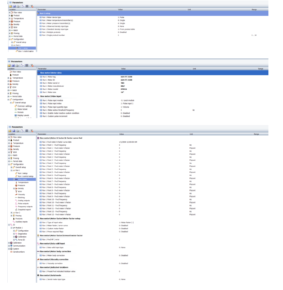Select Frequency outputs tree node
283x290 pixels.
[25, 206]
